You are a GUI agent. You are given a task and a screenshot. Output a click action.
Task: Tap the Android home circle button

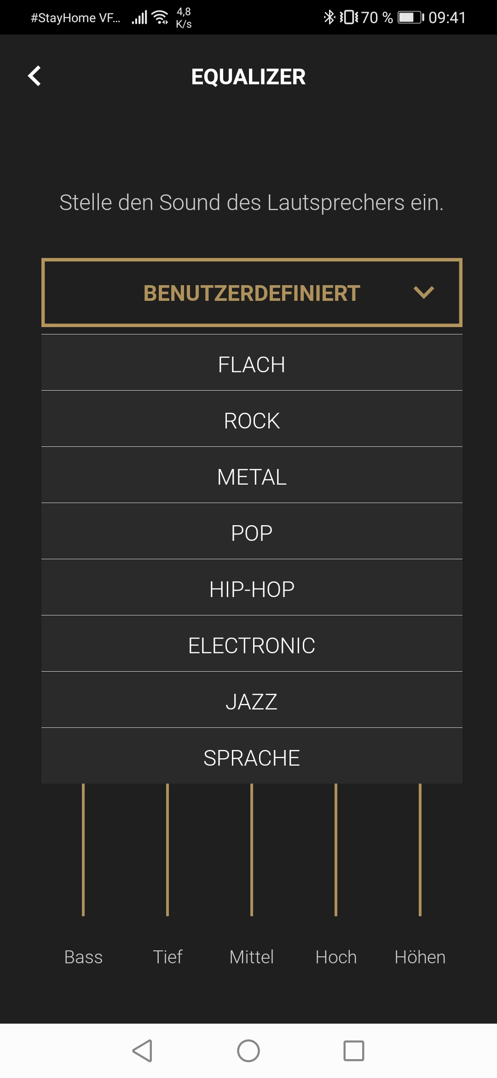coord(248,1051)
